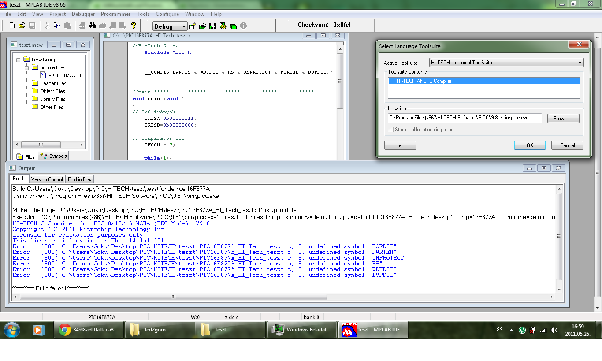Click the Build Options toolbar icon
Image resolution: width=602 pixels, height=361 pixels.
pos(223,26)
